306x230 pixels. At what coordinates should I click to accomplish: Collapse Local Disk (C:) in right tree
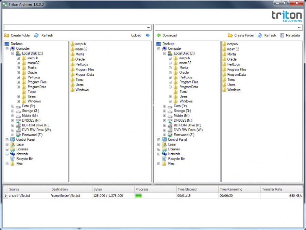point(165,53)
